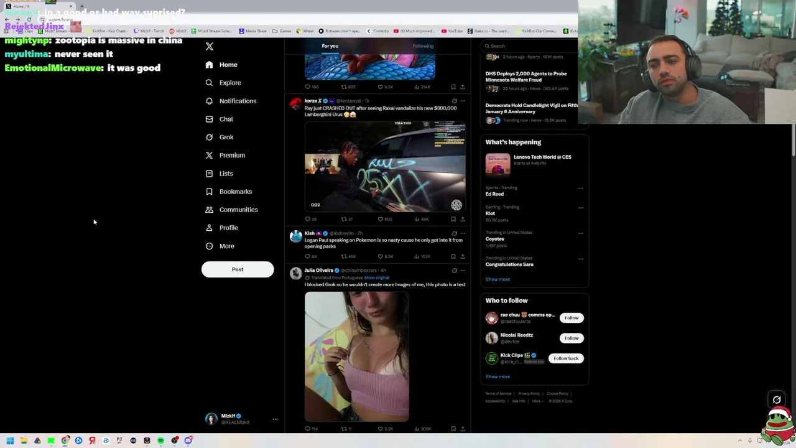
Task: Open more options for Ed Reed trend
Action: (581, 189)
